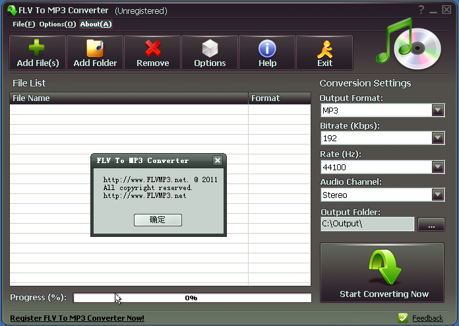This screenshot has height=326, width=459.
Task: Click the 确定 confirm button in dialog
Action: [158, 220]
